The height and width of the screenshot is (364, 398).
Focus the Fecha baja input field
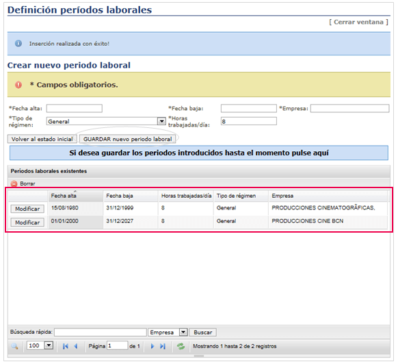249,109
